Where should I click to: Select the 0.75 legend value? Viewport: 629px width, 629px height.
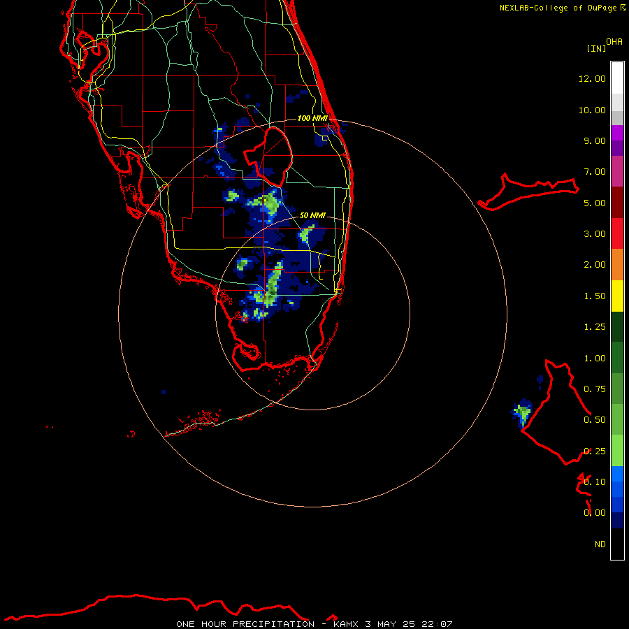595,389
